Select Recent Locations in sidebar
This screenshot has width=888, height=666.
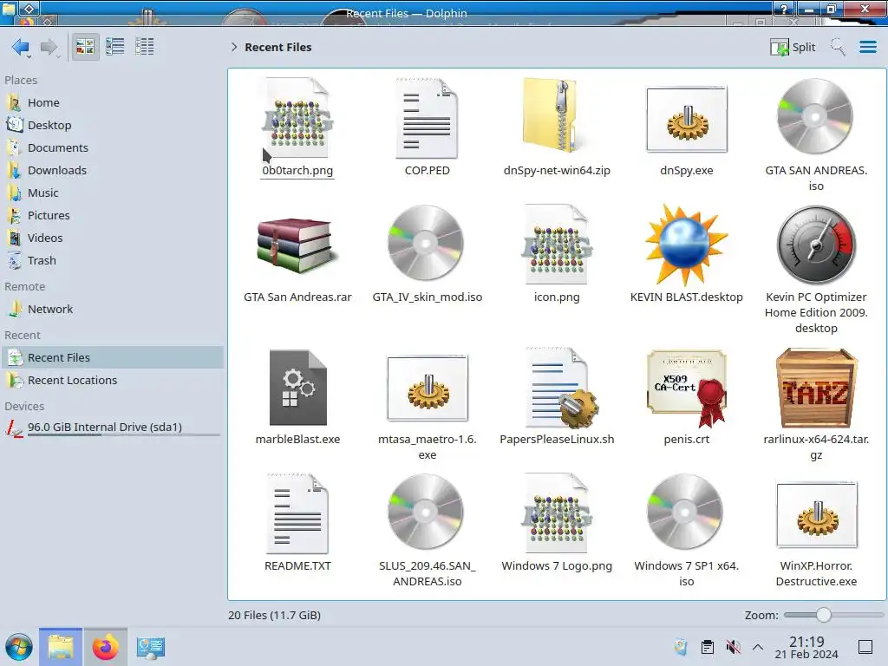coord(113,380)
